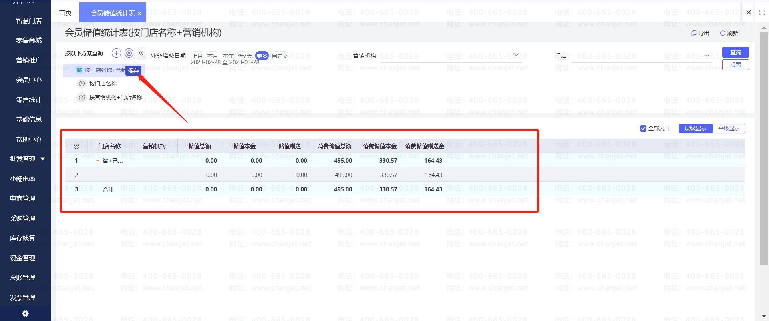Open the 营销机构 dropdown
Screen dimensions: 769x321
click(x=516, y=55)
